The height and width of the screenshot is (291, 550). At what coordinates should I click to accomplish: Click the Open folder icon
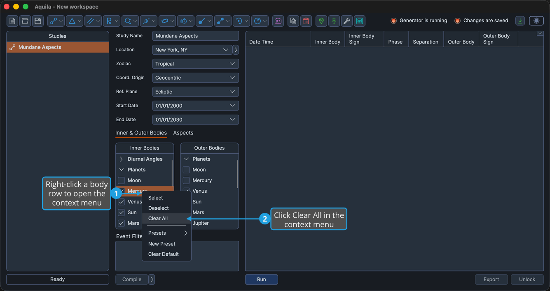pos(25,21)
